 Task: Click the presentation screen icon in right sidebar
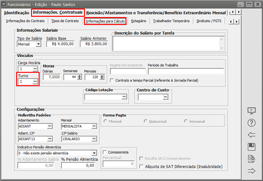[x=251, y=111]
